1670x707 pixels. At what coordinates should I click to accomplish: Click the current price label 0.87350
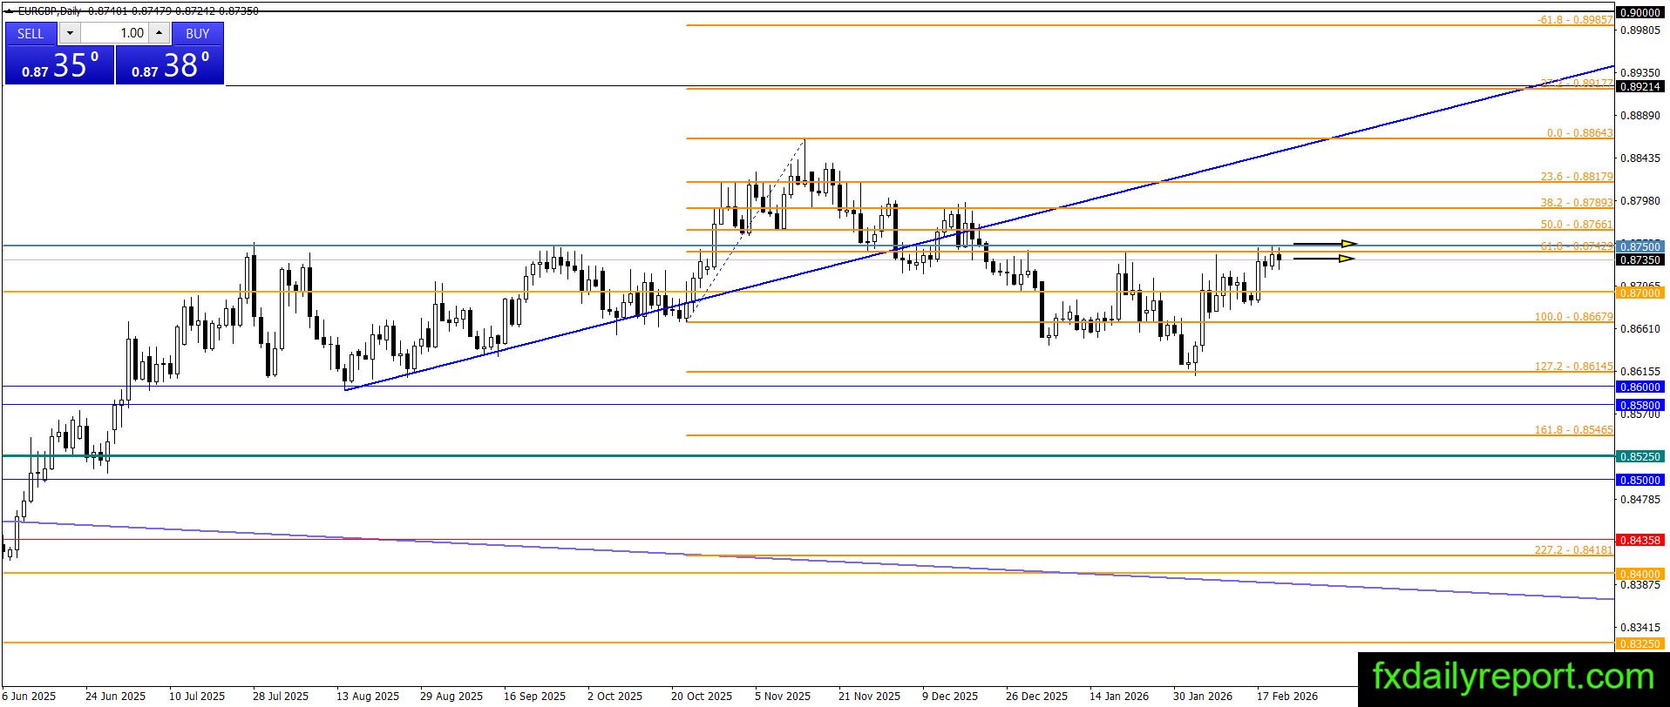tap(1639, 260)
